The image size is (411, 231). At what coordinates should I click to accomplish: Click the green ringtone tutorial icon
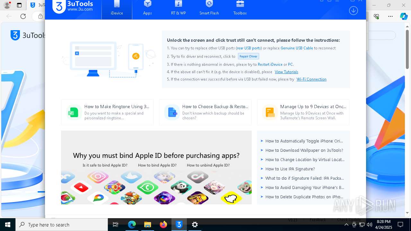coord(74,112)
